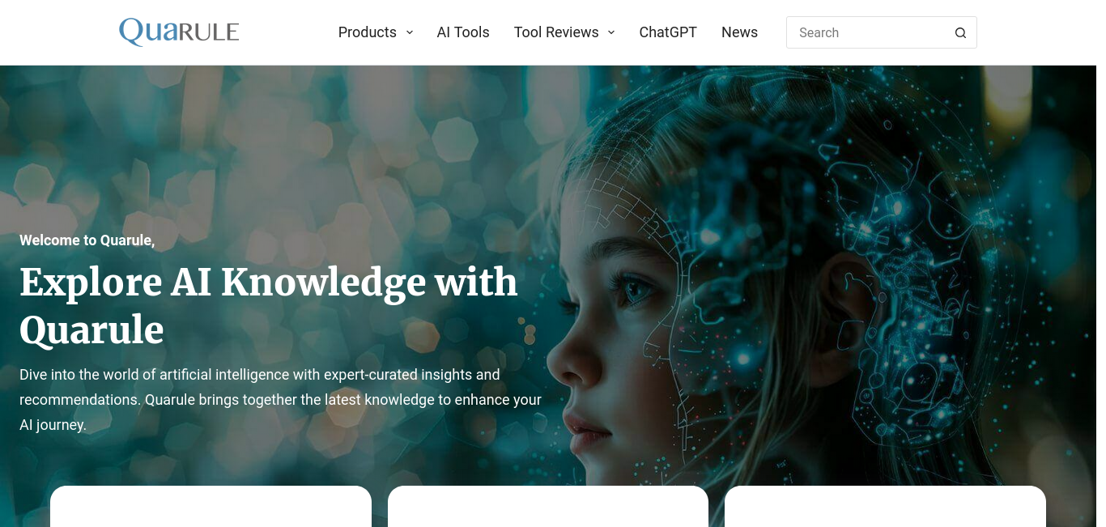
Task: Expand the Products dropdown chevron
Action: [x=410, y=32]
